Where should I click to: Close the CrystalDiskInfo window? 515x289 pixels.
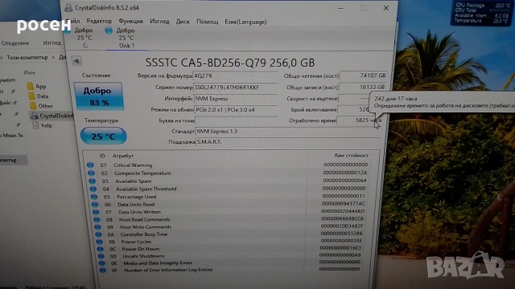386,8
